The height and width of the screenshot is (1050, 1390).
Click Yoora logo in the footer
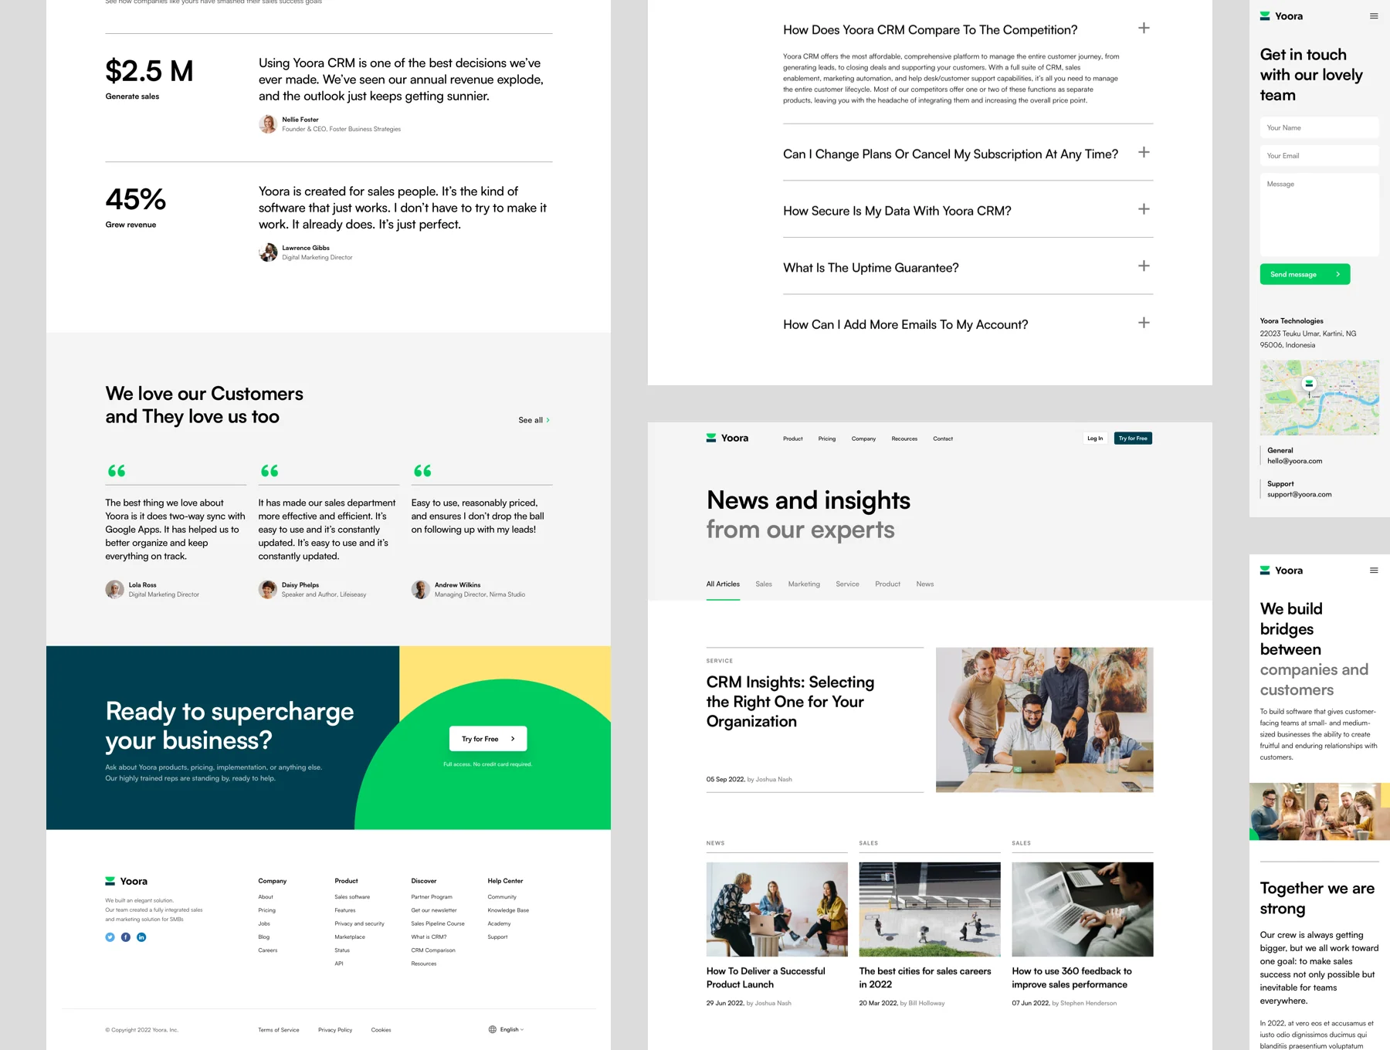(x=127, y=881)
